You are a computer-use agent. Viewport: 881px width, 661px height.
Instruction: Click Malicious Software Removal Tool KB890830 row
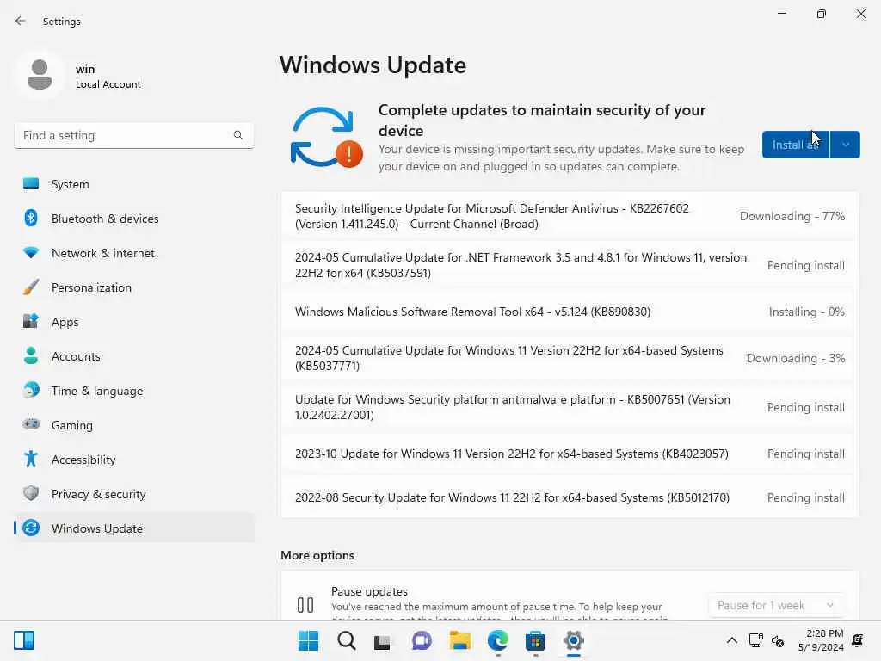pyautogui.click(x=570, y=312)
